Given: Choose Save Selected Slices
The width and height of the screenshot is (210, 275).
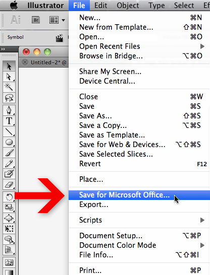Looking at the screenshot, I should click(139, 154).
